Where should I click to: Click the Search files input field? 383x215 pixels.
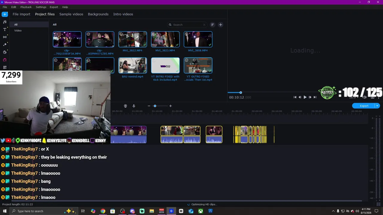click(187, 25)
